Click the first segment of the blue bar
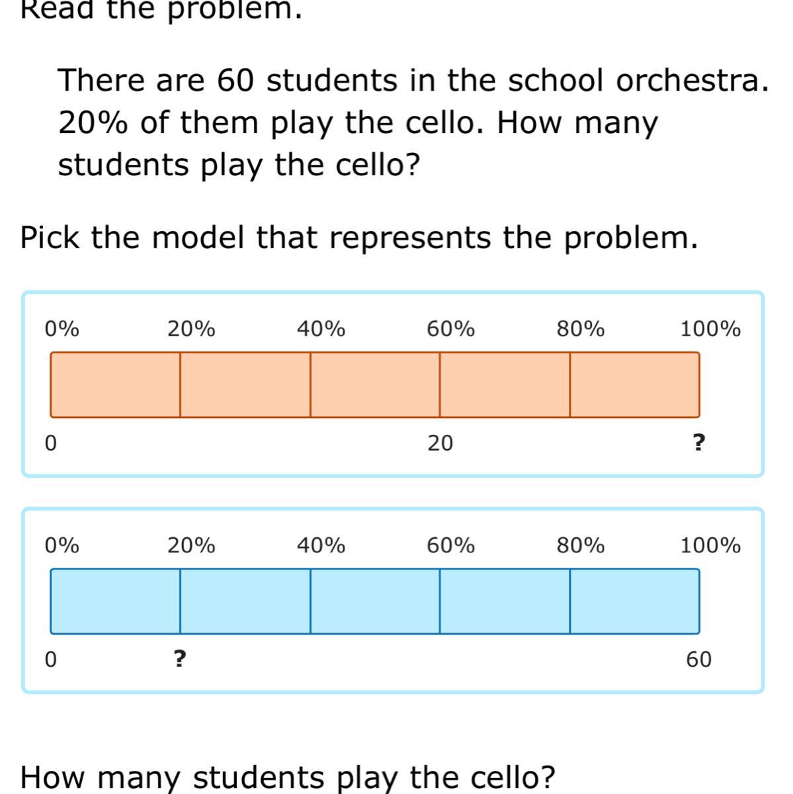Screen dimensions: 793x794 pos(115,601)
